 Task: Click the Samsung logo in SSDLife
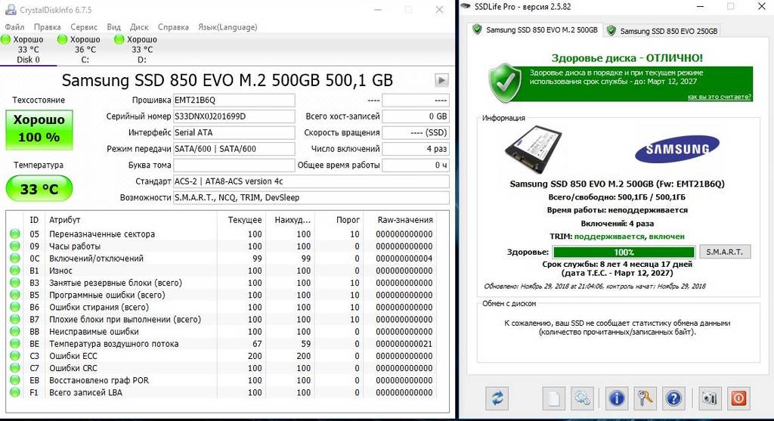click(x=676, y=149)
